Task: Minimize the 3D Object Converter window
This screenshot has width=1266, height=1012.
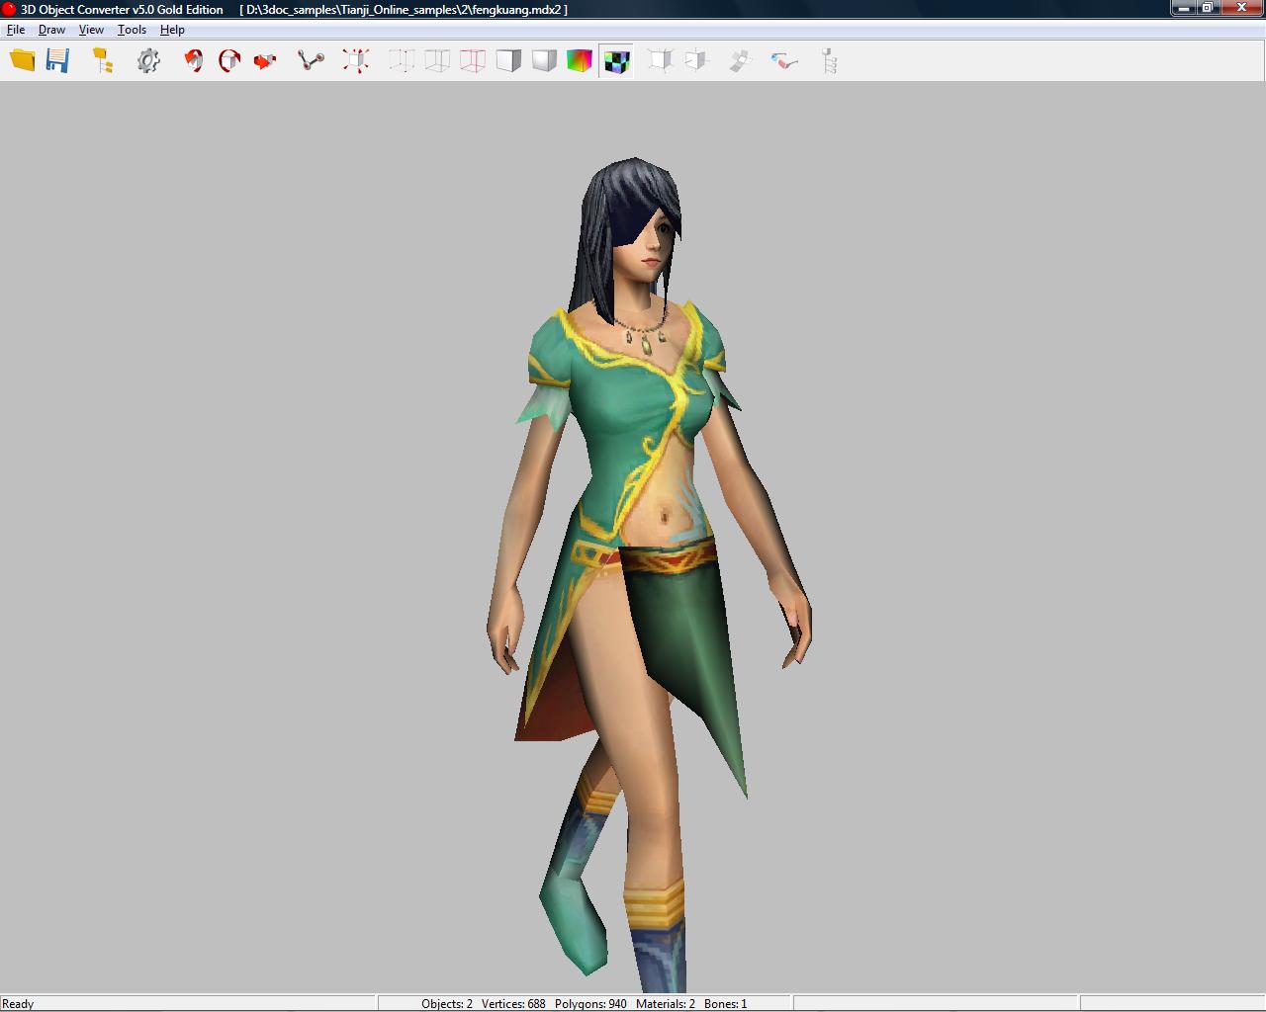Action: pyautogui.click(x=1184, y=8)
